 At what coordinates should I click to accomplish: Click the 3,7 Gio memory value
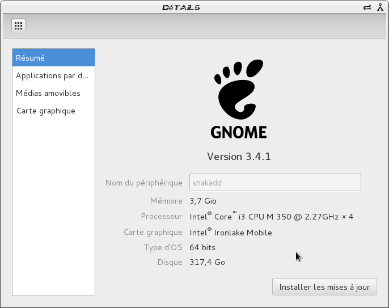tap(203, 201)
